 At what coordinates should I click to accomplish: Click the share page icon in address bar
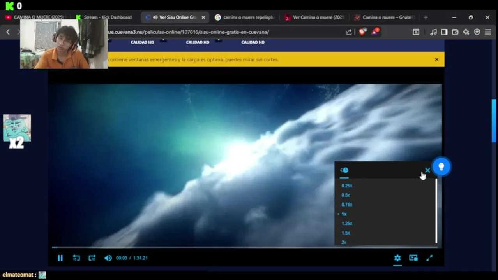tap(349, 32)
